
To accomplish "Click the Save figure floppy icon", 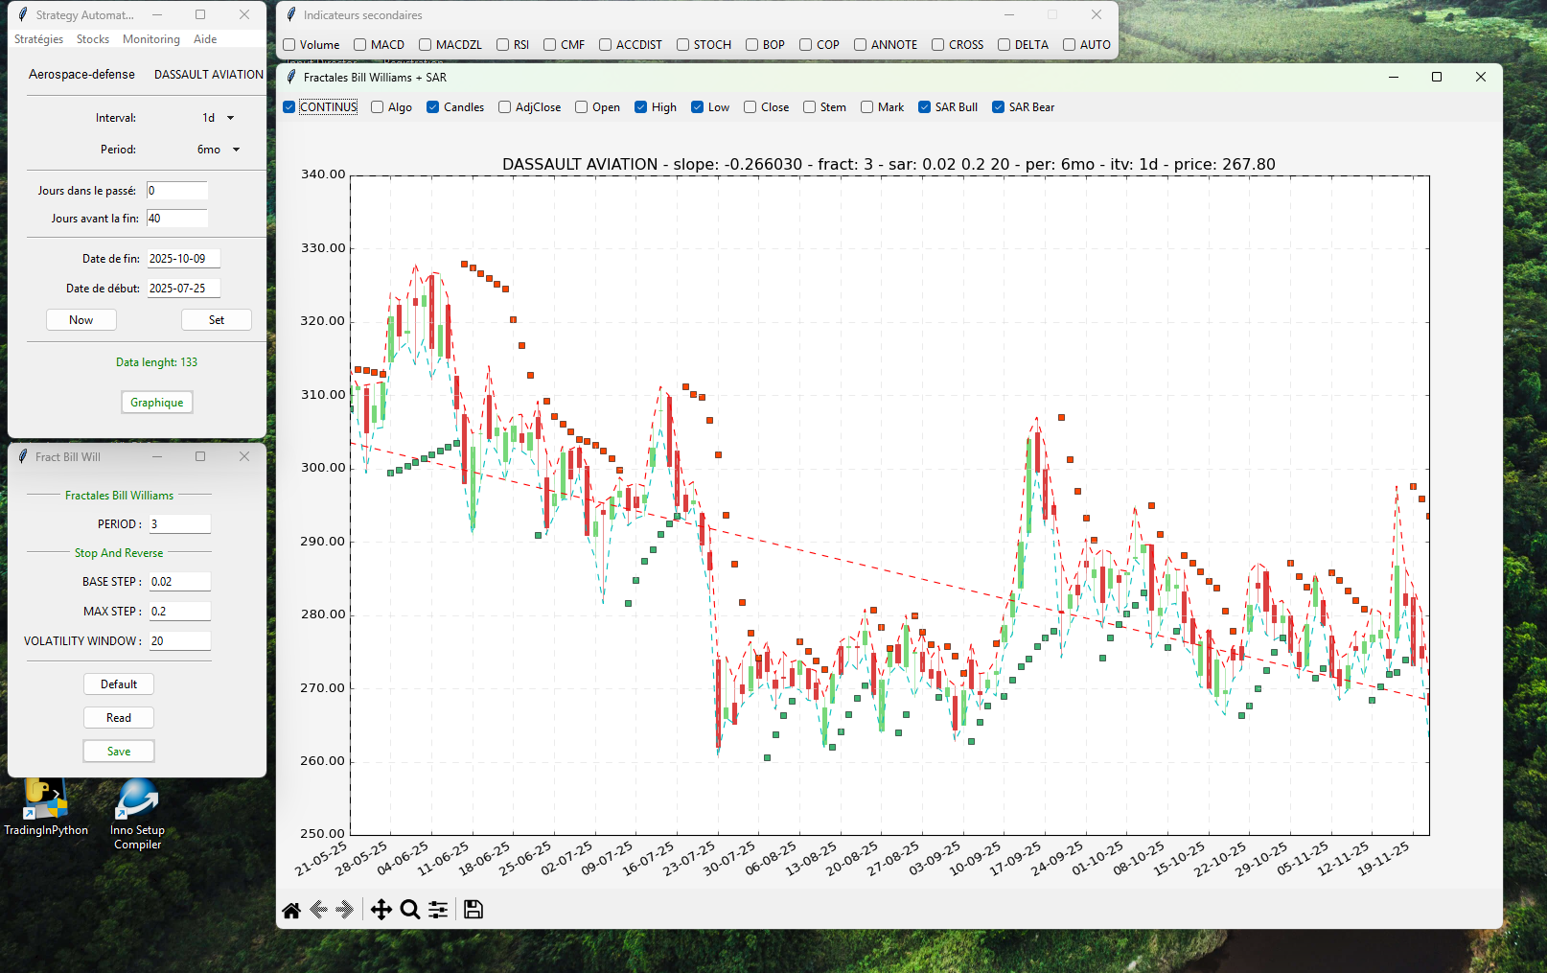I will [473, 910].
